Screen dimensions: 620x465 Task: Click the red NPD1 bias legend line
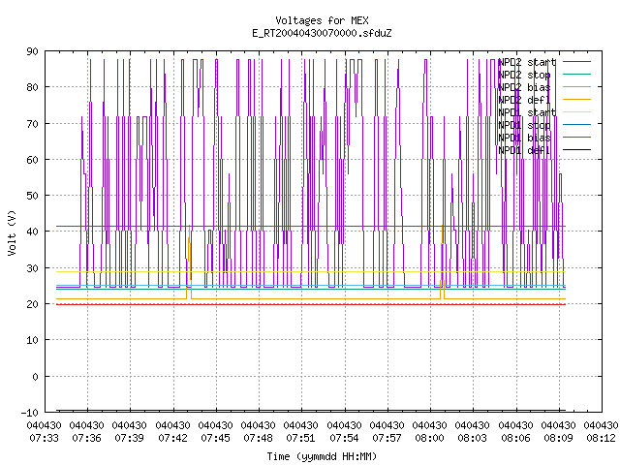576,137
